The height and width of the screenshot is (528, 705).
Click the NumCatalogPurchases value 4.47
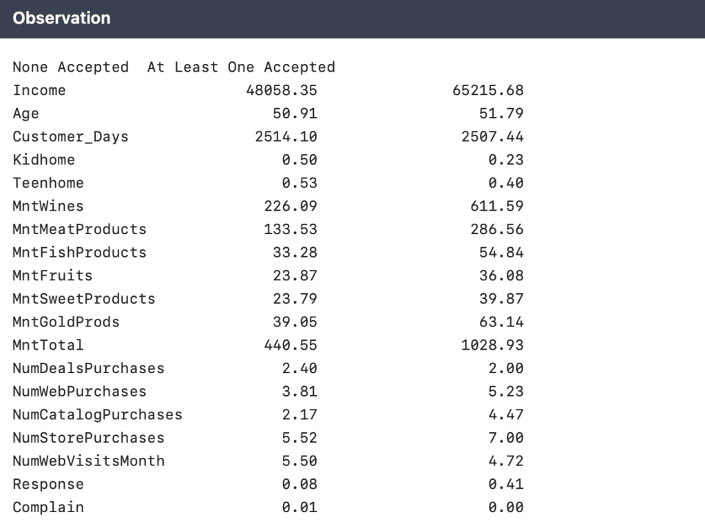pos(505,414)
